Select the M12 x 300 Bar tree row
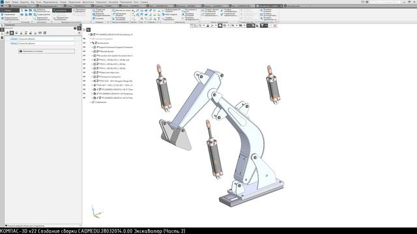The height and width of the screenshot is (234, 417). click(x=110, y=68)
